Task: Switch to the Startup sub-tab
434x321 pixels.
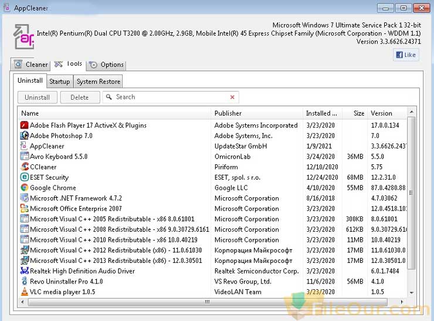Action: coord(59,82)
